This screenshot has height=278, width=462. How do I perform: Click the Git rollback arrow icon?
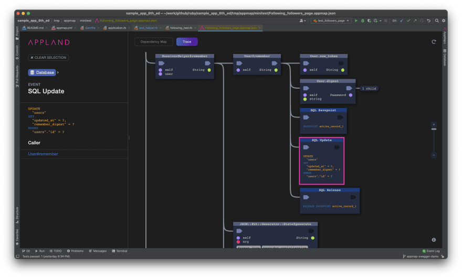(429, 20)
